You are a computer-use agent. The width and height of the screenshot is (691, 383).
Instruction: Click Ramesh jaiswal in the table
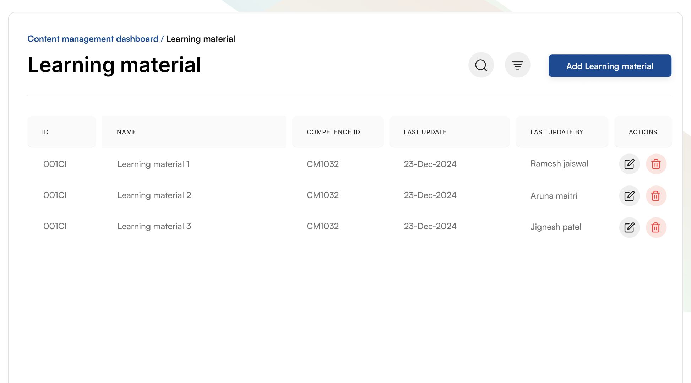559,164
